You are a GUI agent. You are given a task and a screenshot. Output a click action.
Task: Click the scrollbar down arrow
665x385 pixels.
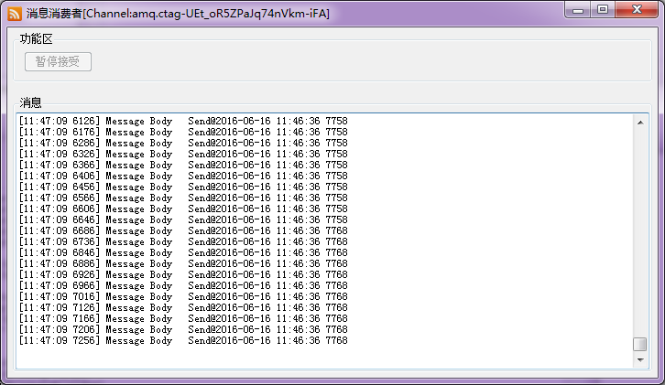tap(639, 361)
